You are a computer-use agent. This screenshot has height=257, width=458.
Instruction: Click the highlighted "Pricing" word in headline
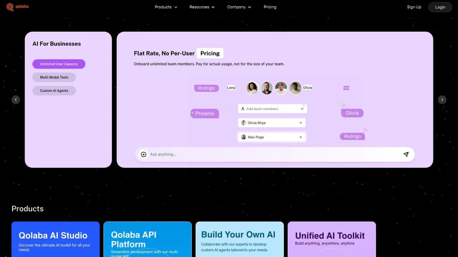click(x=210, y=53)
